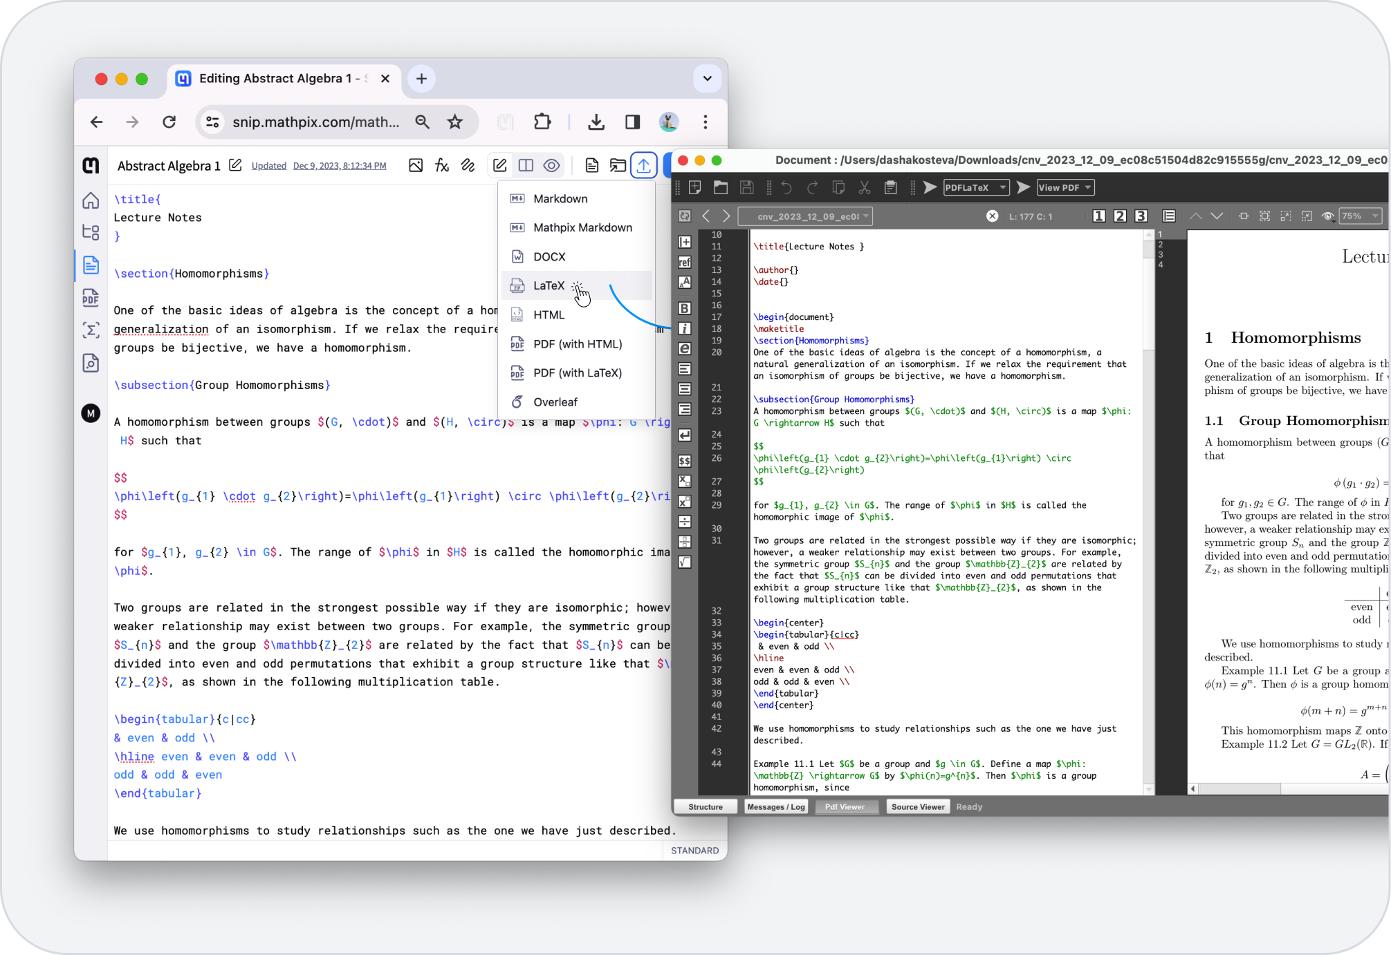1391x955 pixels.
Task: Click the fx insert-equation icon in Mathpix toolbar
Action: [x=442, y=165]
